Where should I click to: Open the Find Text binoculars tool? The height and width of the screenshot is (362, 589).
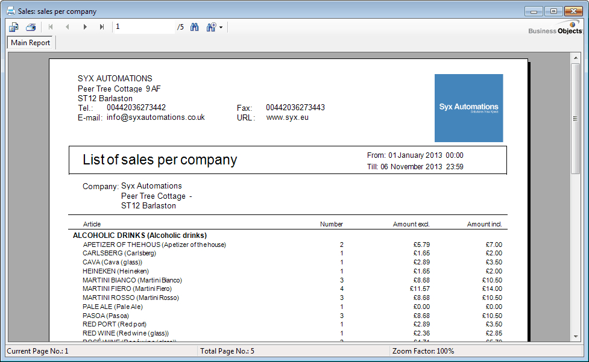click(x=195, y=27)
